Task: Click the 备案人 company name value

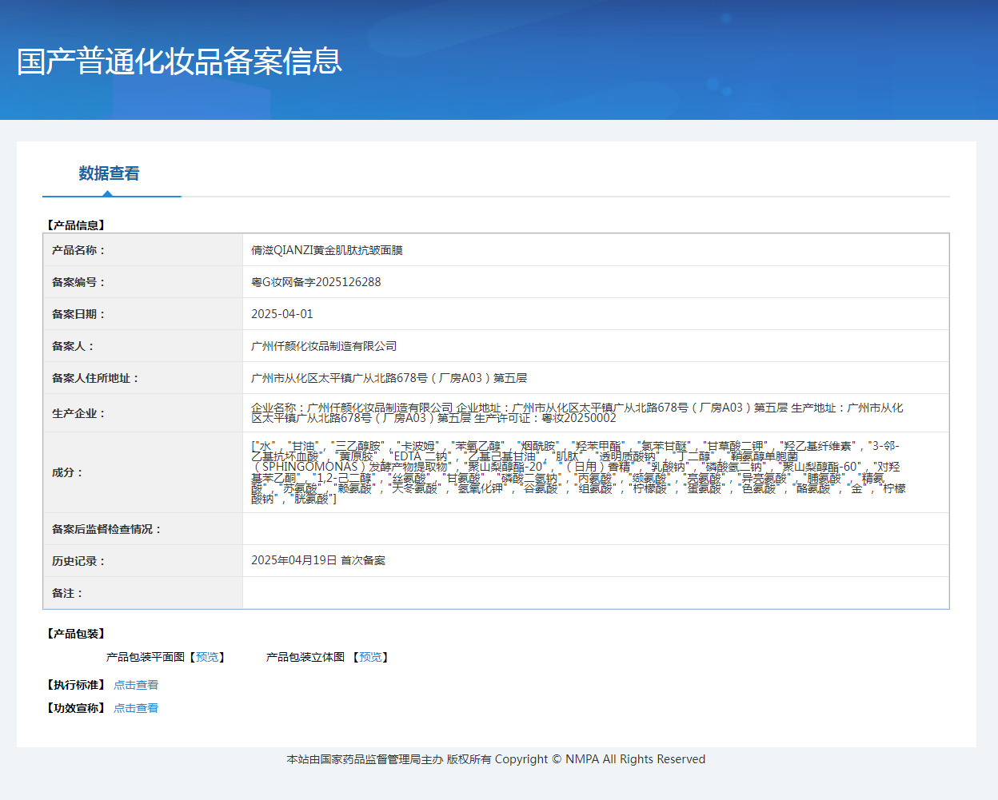Action: (x=324, y=346)
